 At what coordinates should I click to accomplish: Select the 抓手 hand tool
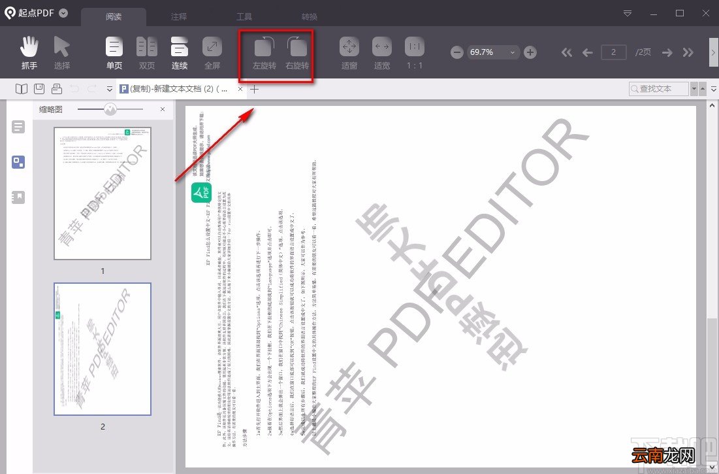29,53
